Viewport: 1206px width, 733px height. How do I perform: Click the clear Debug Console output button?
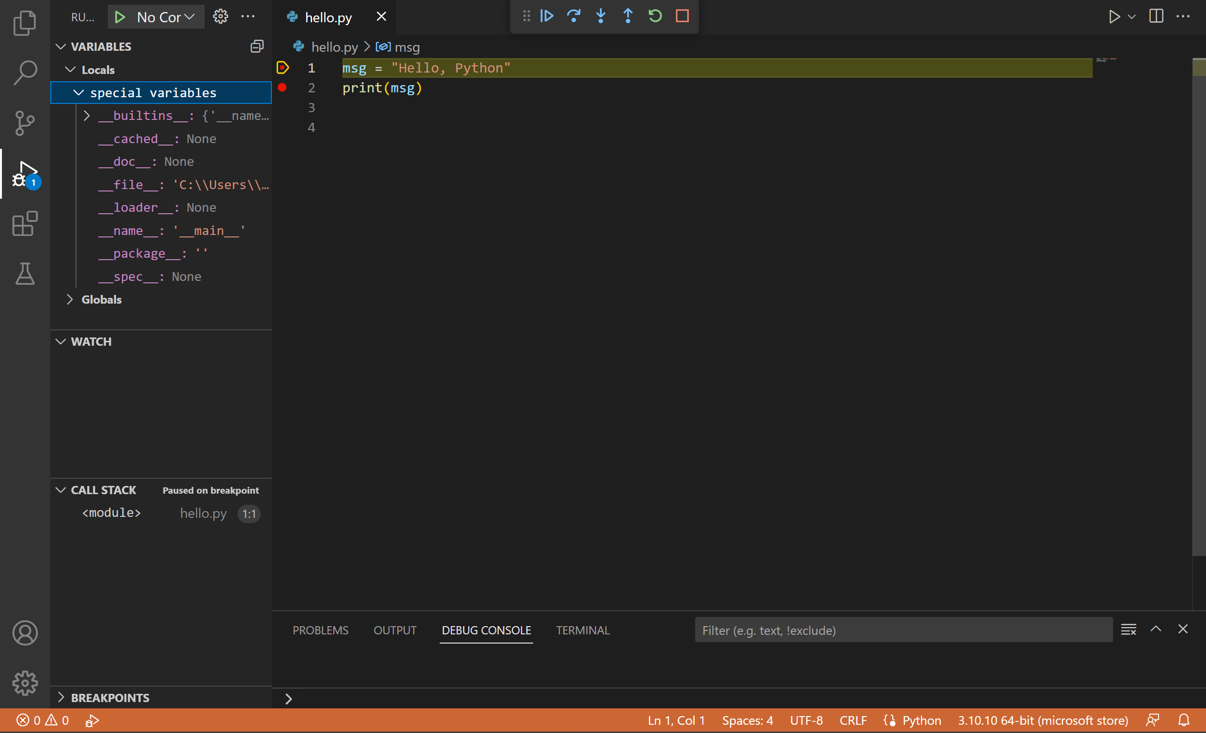click(1129, 630)
